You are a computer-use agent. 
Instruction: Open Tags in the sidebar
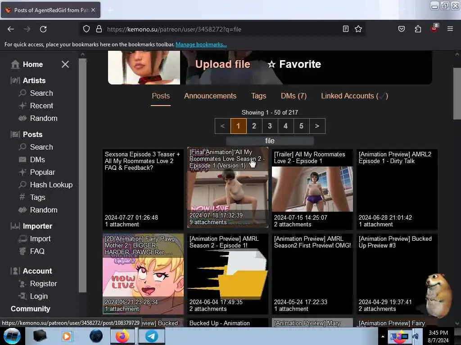click(x=32, y=198)
